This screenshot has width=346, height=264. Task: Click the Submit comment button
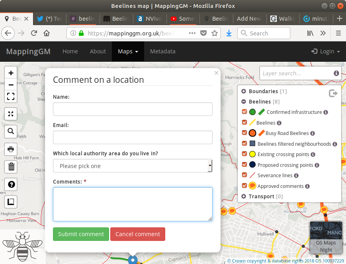point(81,234)
